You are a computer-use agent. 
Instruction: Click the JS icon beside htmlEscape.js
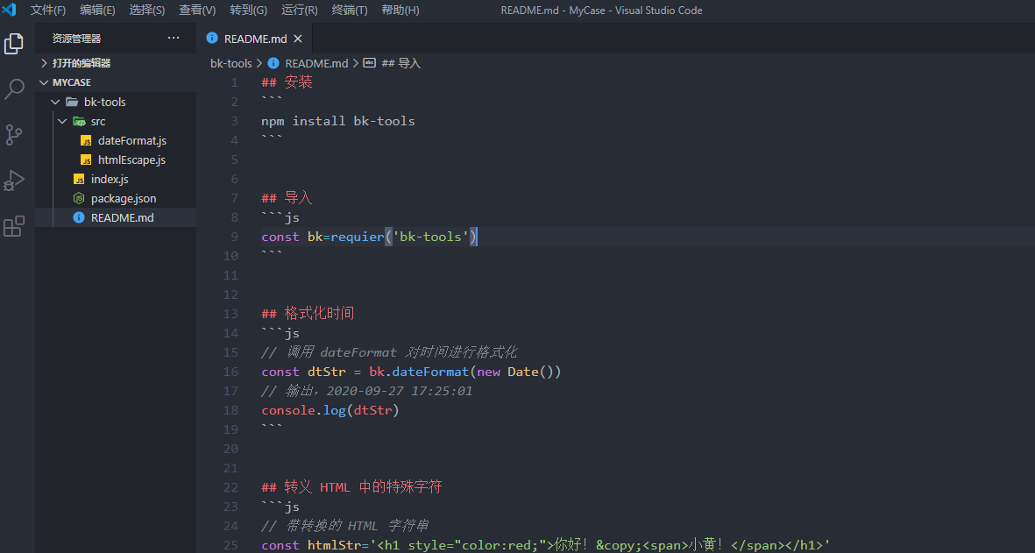coord(86,160)
